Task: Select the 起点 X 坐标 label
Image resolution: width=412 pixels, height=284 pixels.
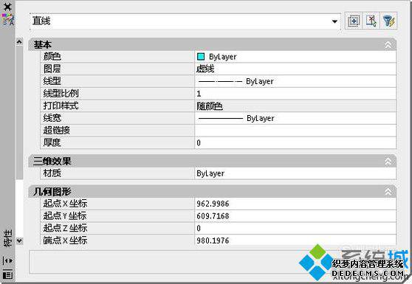Action: coord(65,204)
